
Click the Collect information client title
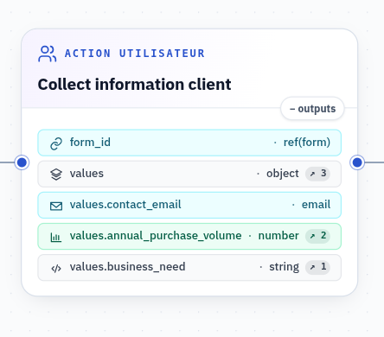[x=134, y=85]
